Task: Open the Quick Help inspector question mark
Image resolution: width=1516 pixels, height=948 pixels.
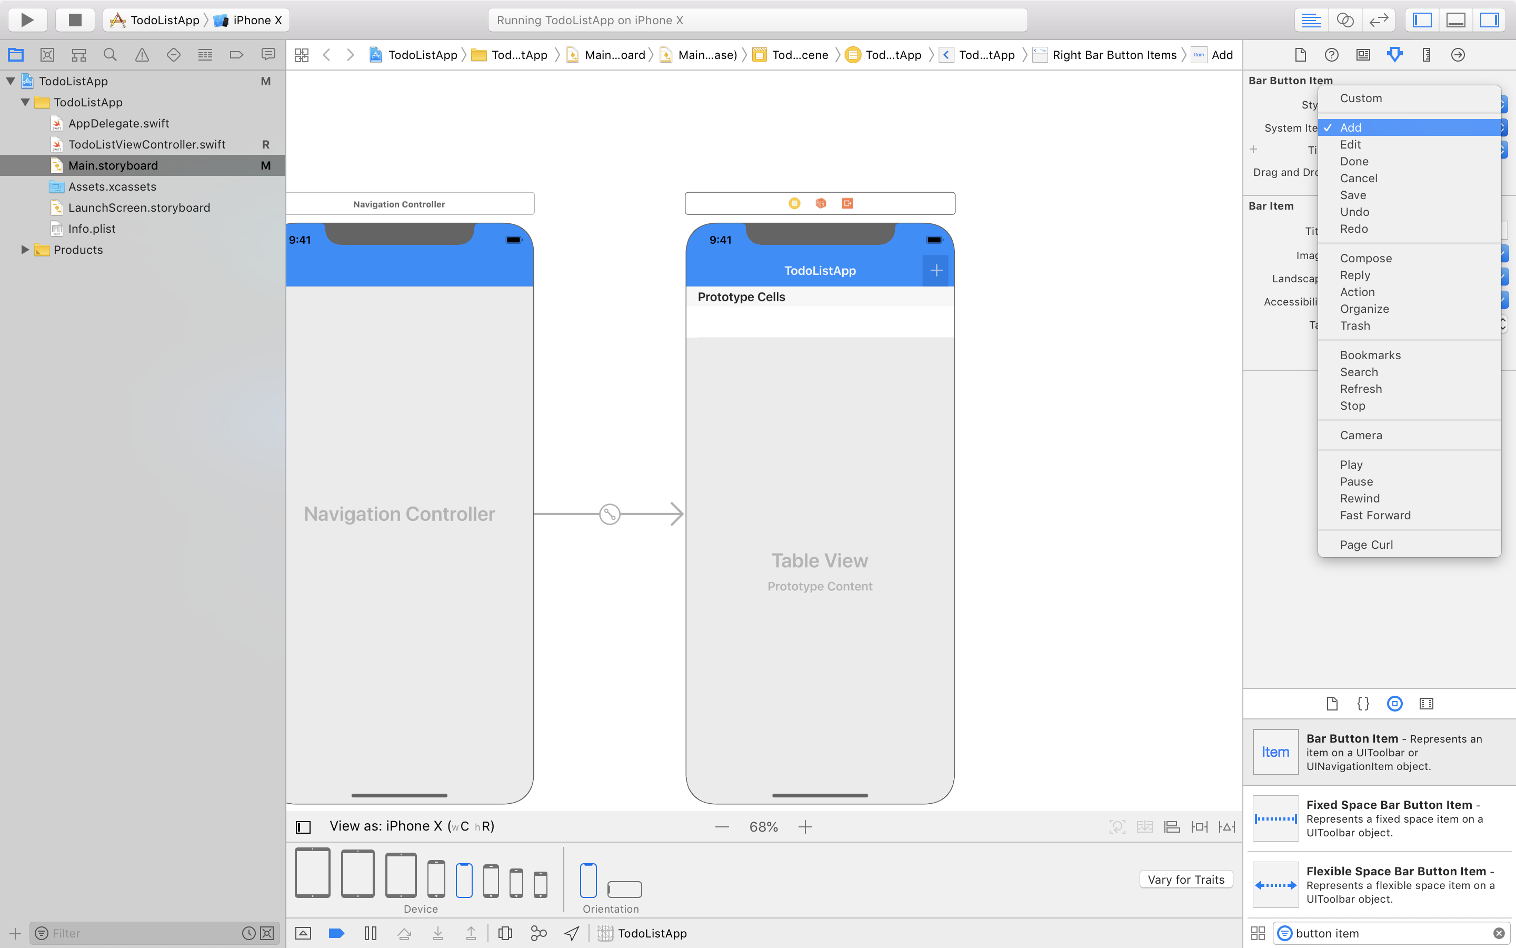Action: click(x=1331, y=55)
